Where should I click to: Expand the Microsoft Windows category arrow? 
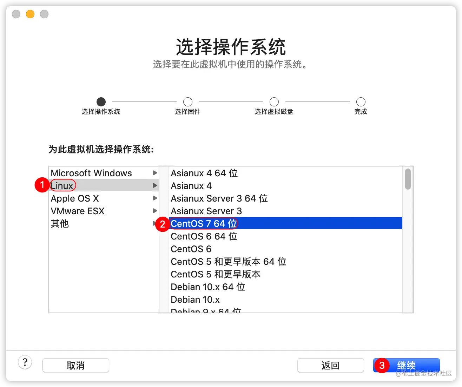pos(155,173)
